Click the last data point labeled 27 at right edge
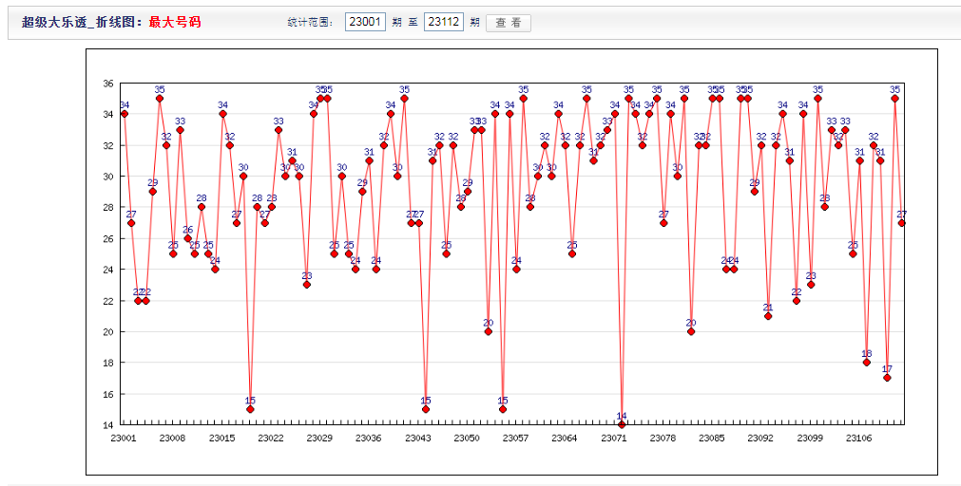961x486 pixels. 901,223
